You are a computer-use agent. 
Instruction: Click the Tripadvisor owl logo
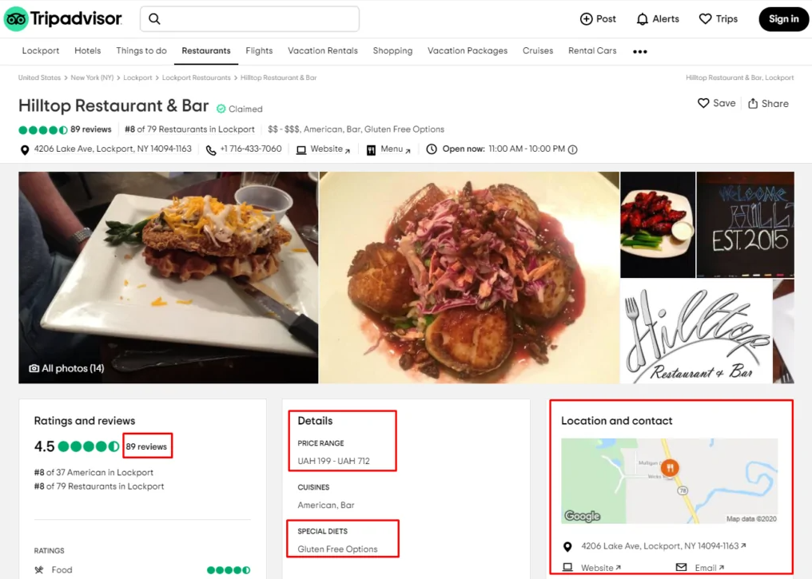coord(16,18)
